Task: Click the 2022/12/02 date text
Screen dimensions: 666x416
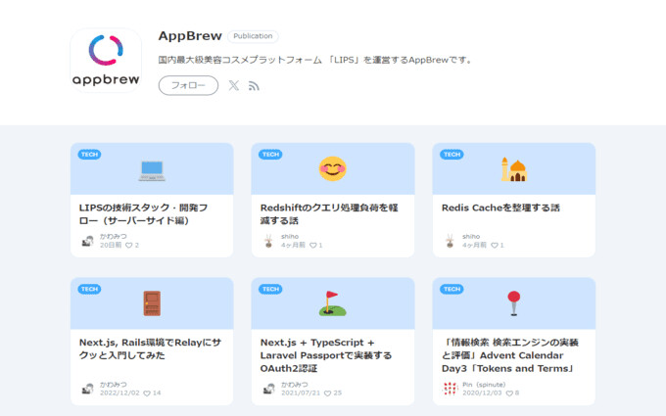Action: pos(119,393)
